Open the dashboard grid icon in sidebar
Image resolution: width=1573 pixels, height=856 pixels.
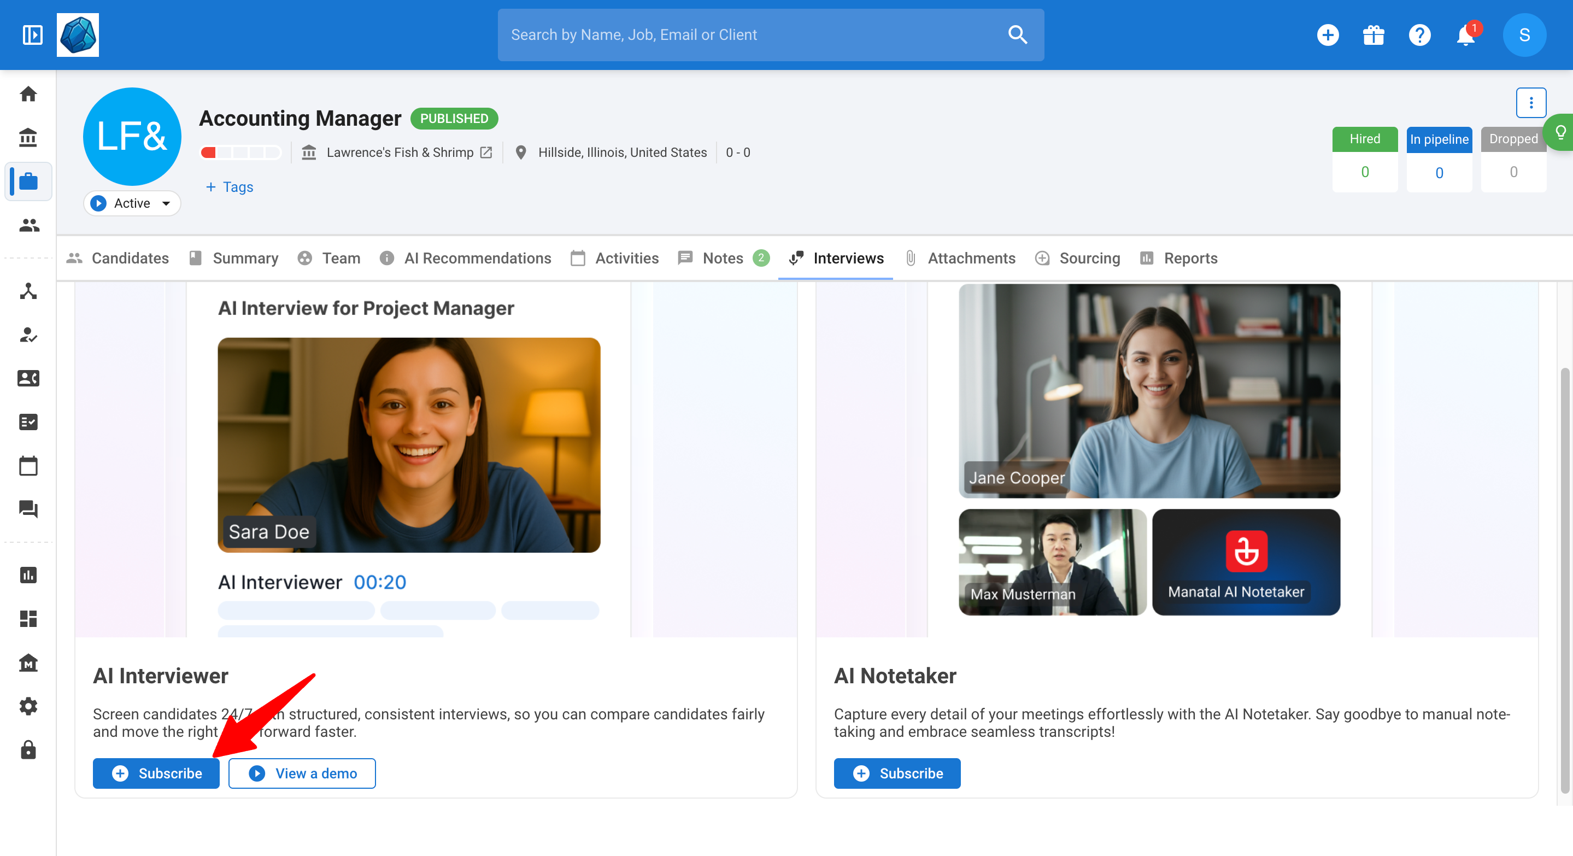tap(28, 618)
